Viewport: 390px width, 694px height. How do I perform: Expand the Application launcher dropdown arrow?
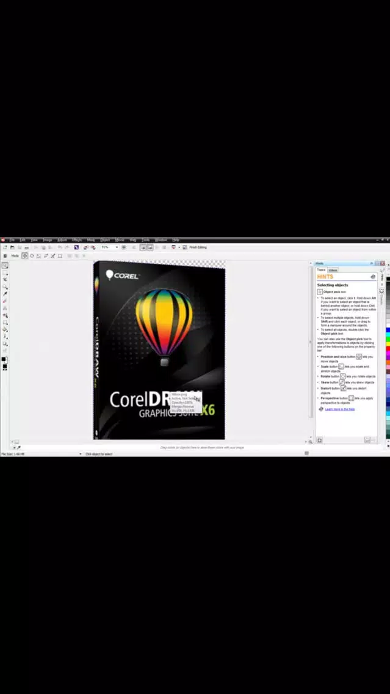point(179,247)
